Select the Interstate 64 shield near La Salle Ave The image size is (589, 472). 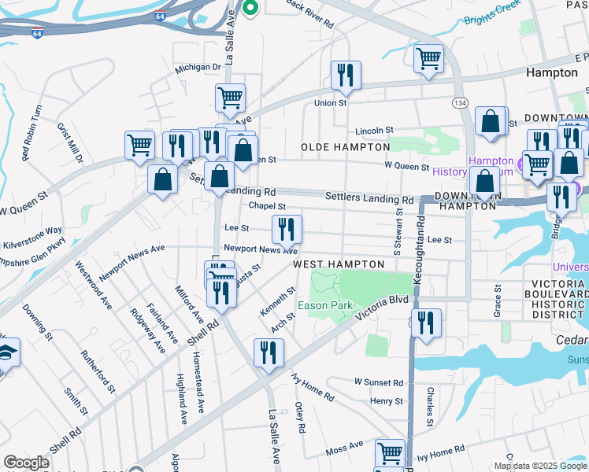tap(160, 17)
